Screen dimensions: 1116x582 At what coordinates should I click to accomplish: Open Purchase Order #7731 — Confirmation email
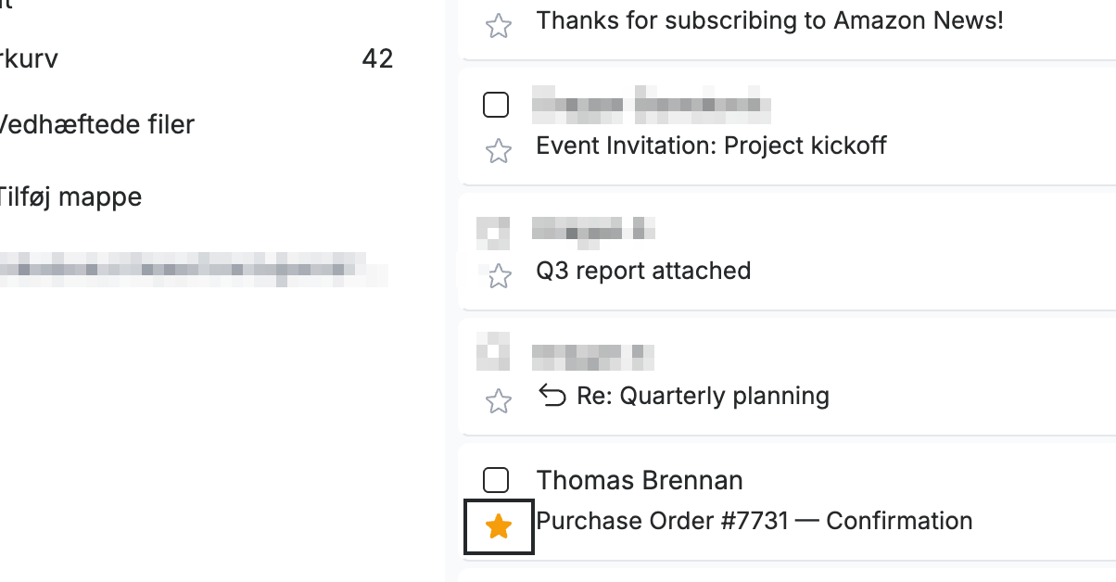(x=755, y=521)
